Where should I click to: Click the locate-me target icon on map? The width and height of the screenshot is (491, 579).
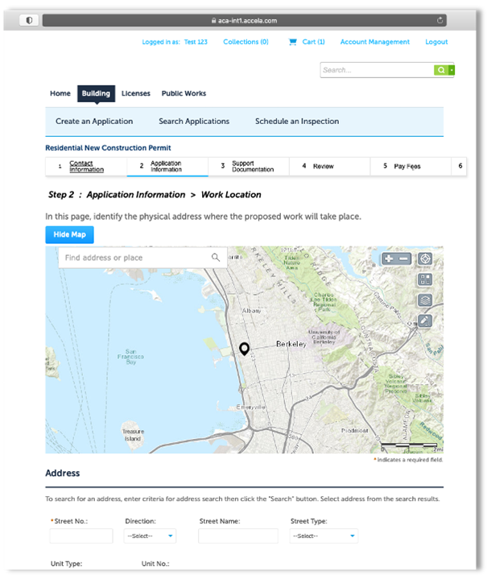425,258
